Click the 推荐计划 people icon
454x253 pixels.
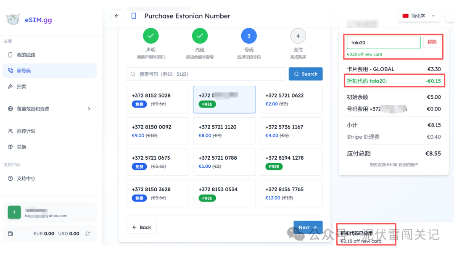click(11, 131)
